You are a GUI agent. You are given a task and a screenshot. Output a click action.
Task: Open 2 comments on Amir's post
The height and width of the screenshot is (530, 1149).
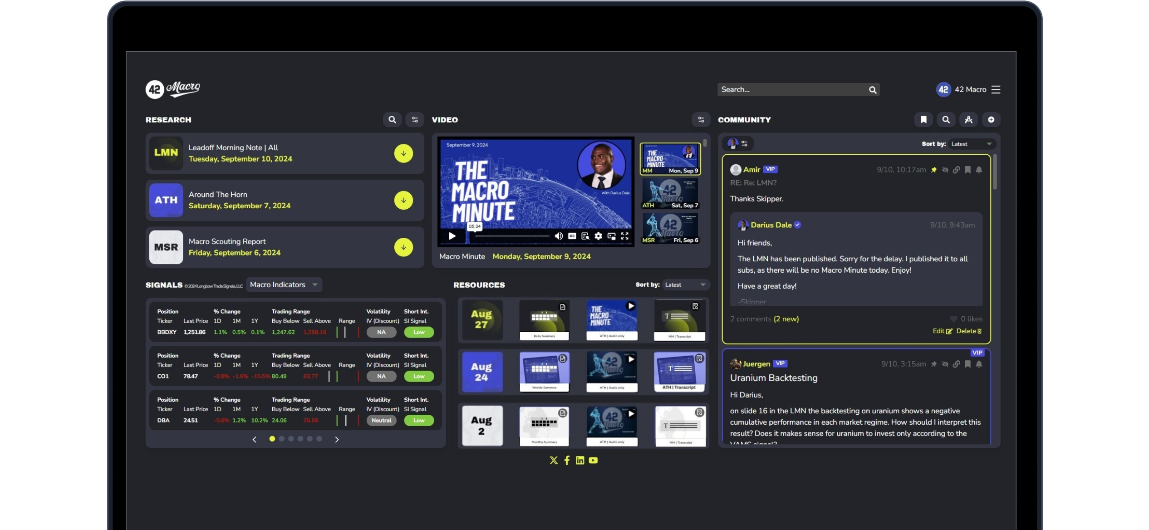pyautogui.click(x=764, y=319)
